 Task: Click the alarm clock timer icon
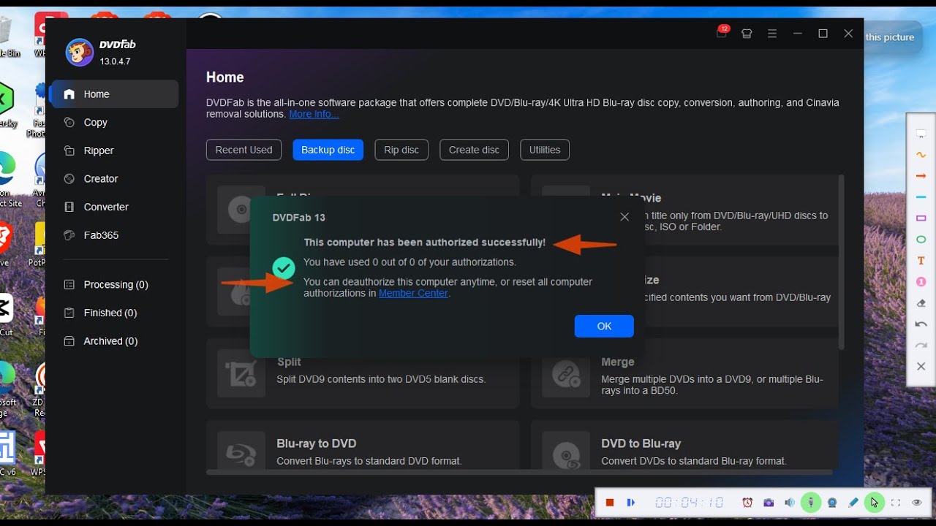(747, 503)
